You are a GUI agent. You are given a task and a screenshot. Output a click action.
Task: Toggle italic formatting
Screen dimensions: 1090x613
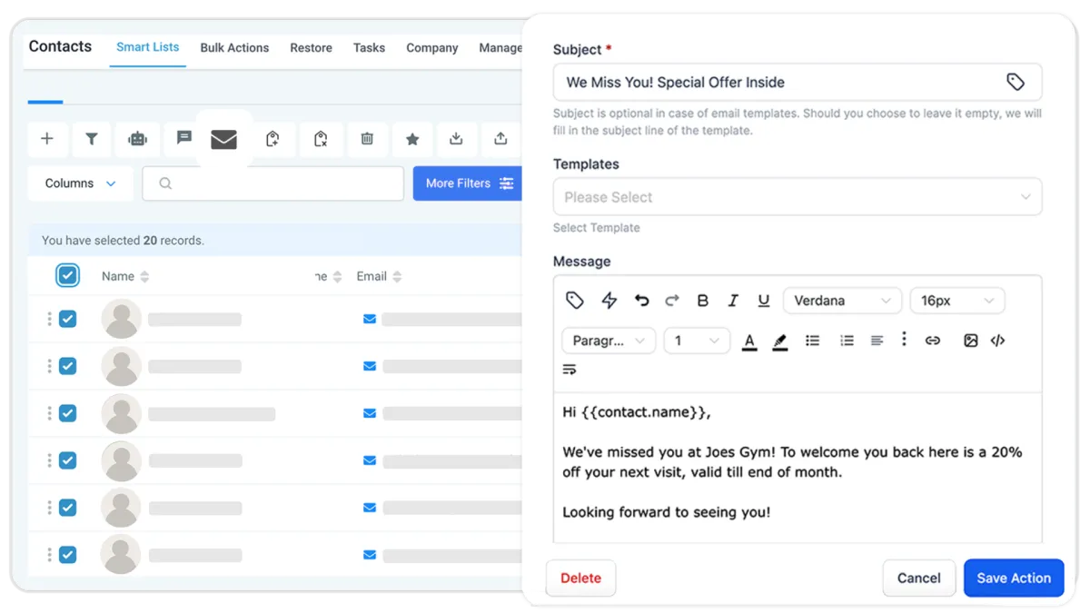click(x=733, y=301)
